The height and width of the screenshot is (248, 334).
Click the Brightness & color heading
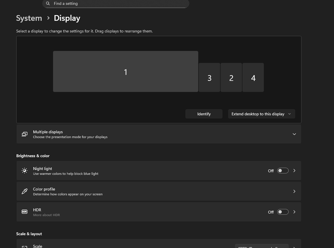pyautogui.click(x=33, y=156)
